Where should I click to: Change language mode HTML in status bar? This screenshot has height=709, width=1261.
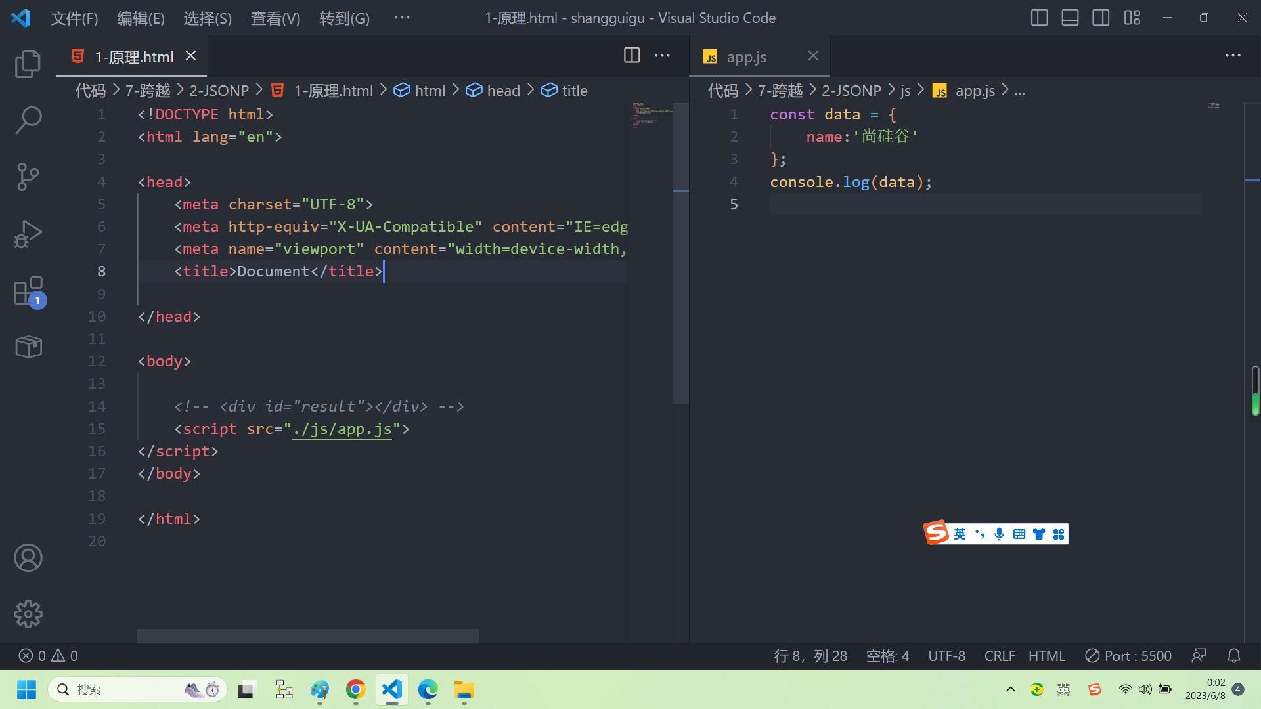tap(1047, 656)
